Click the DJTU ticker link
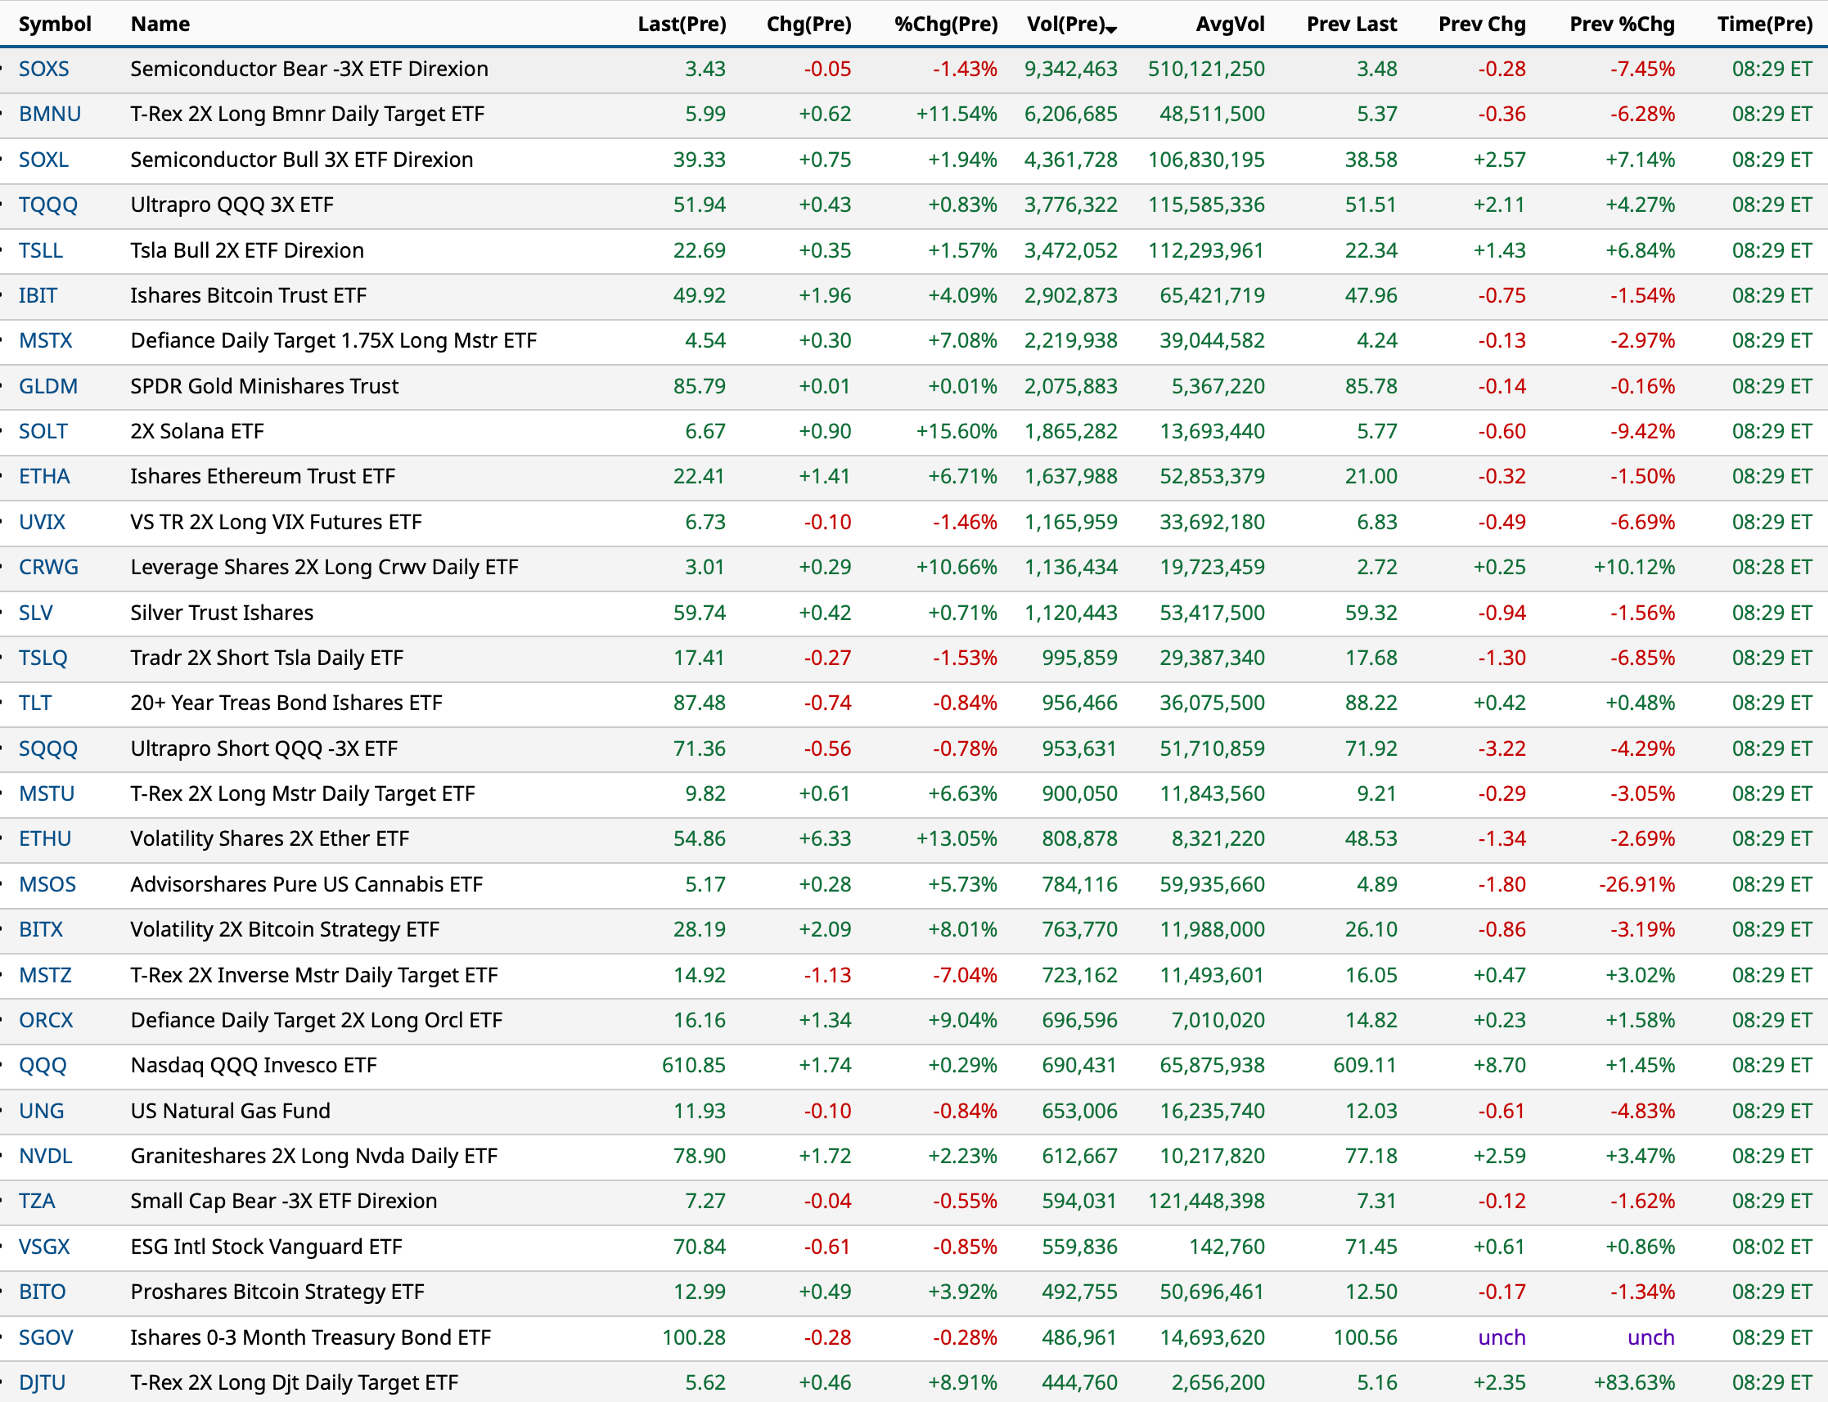This screenshot has width=1828, height=1402. 42,1383
